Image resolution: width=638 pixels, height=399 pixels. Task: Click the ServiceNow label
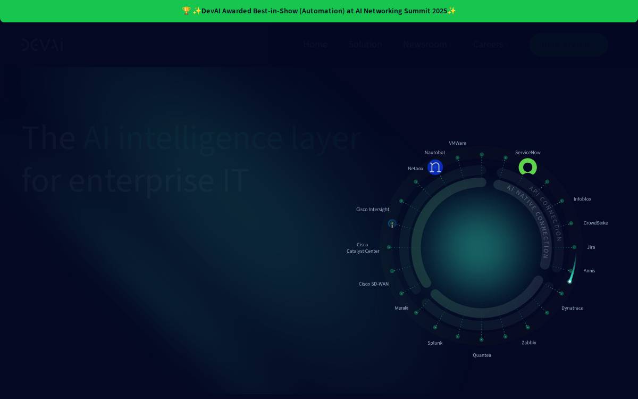tap(528, 153)
